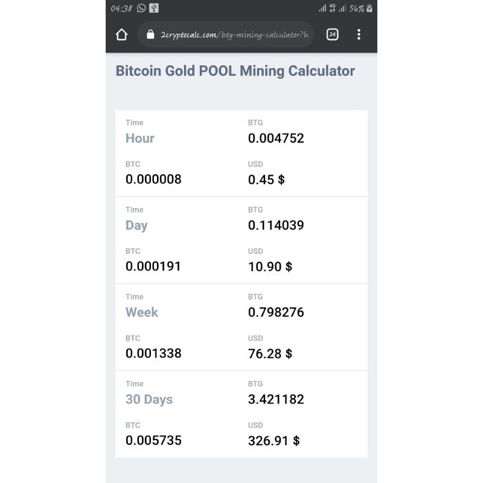The height and width of the screenshot is (483, 483).
Task: Tap the 2cryptocalc.com address bar
Action: pyautogui.click(x=232, y=34)
